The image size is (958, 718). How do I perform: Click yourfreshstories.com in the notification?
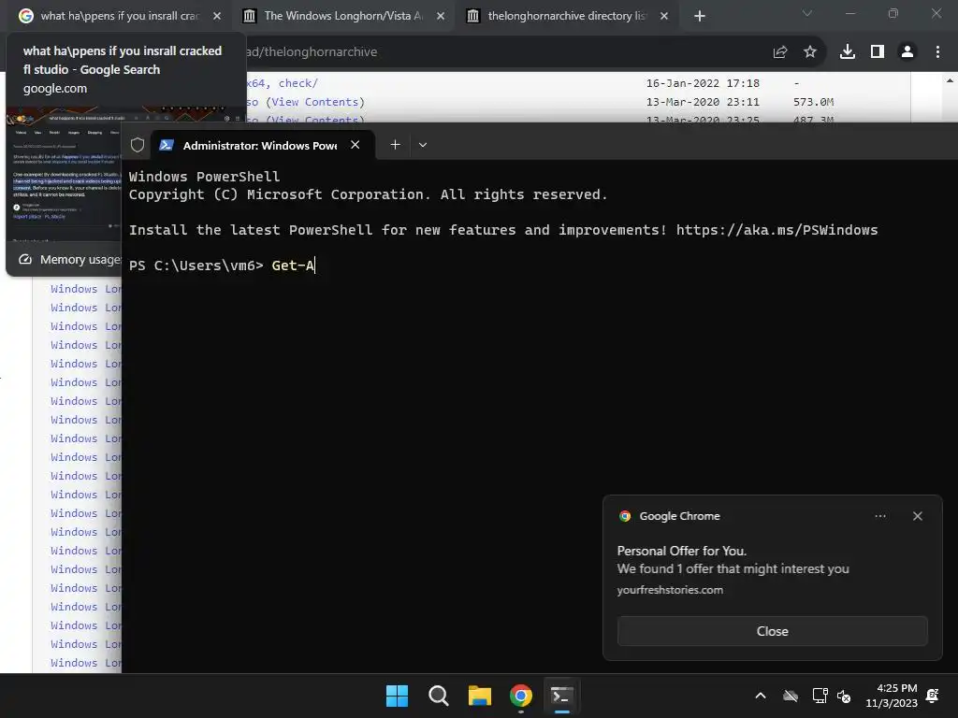(670, 591)
